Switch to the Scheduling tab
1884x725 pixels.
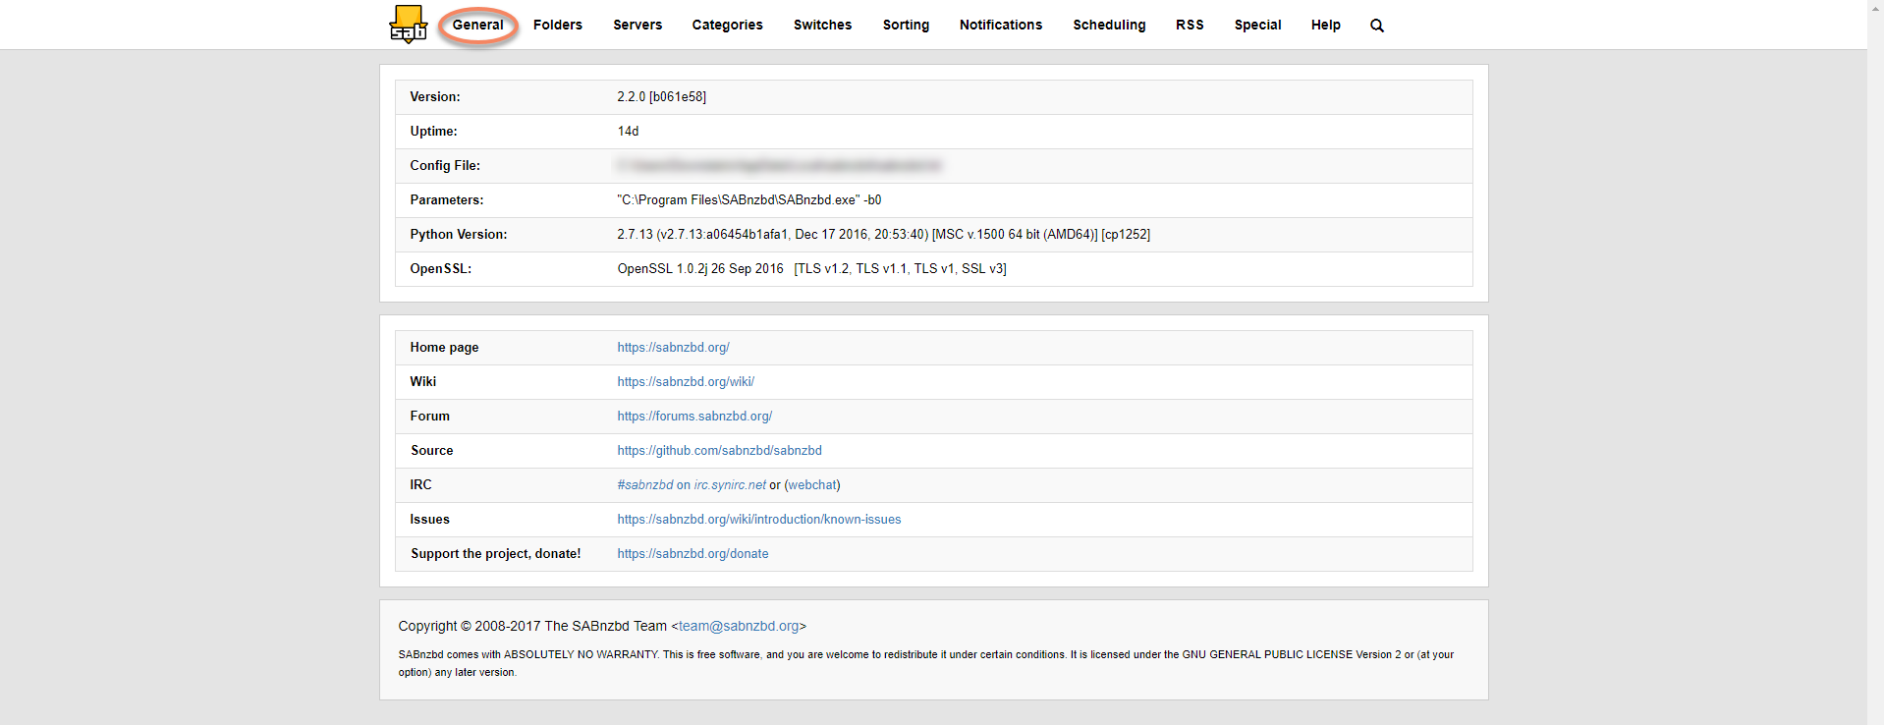(x=1109, y=25)
